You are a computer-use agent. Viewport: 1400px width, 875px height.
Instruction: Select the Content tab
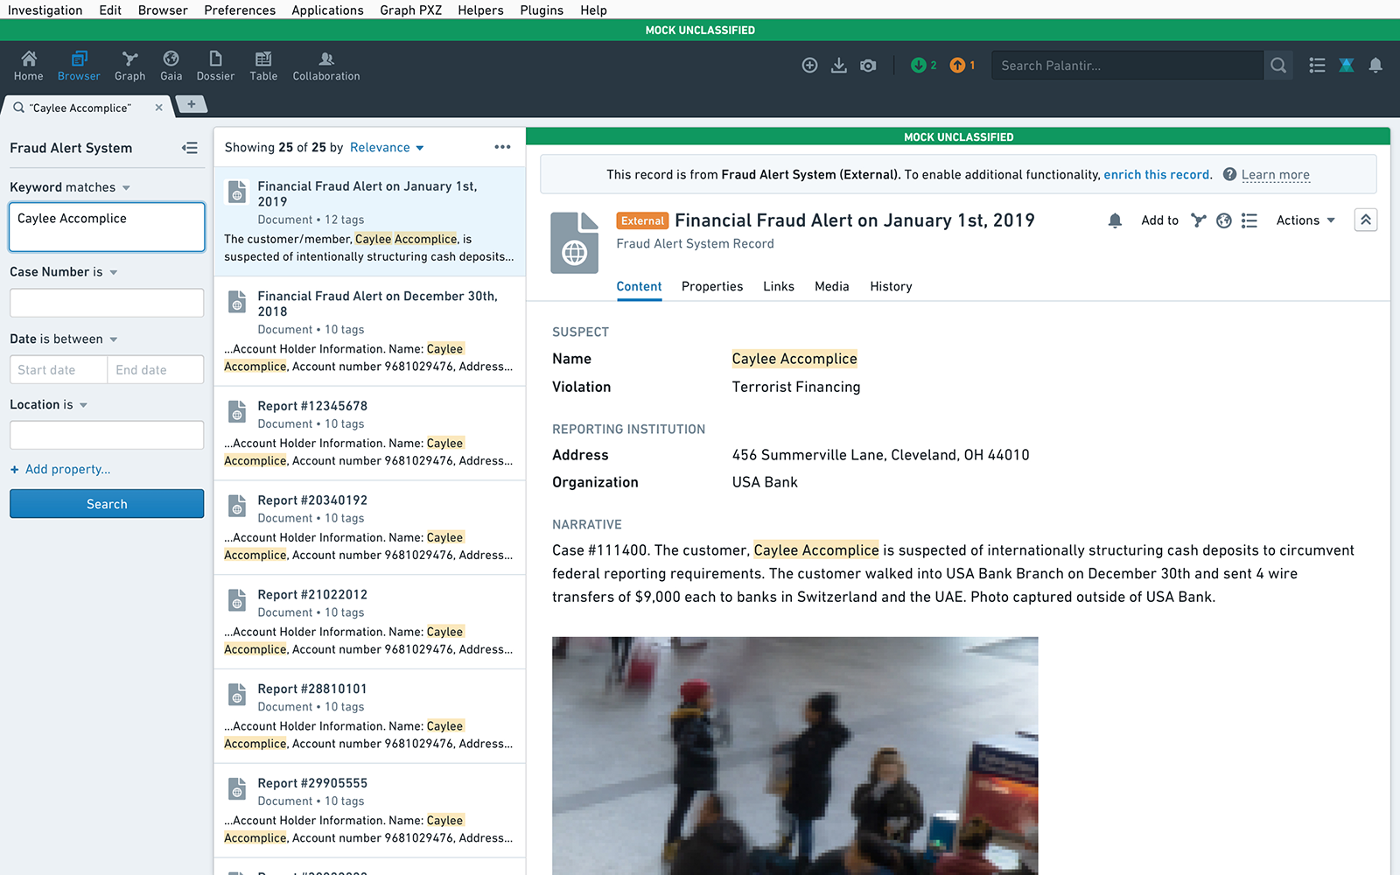pos(639,286)
